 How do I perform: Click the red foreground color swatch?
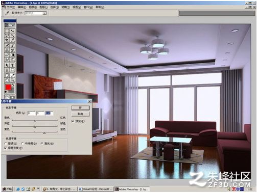pos(8,88)
